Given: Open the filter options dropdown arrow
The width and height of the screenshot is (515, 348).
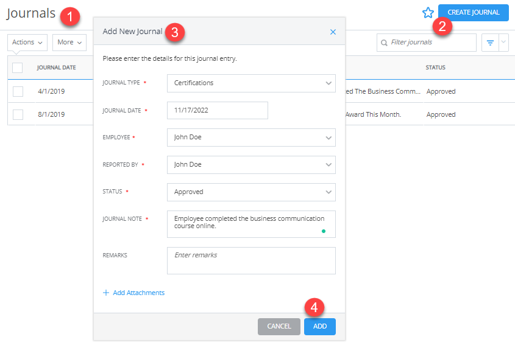Looking at the screenshot, I should click(503, 43).
